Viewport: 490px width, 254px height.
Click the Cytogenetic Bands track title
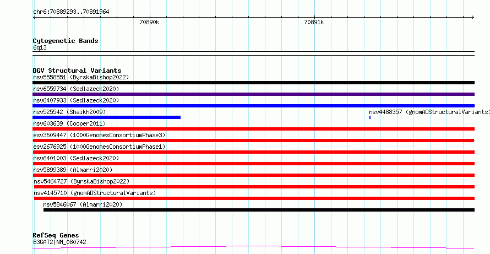66,41
